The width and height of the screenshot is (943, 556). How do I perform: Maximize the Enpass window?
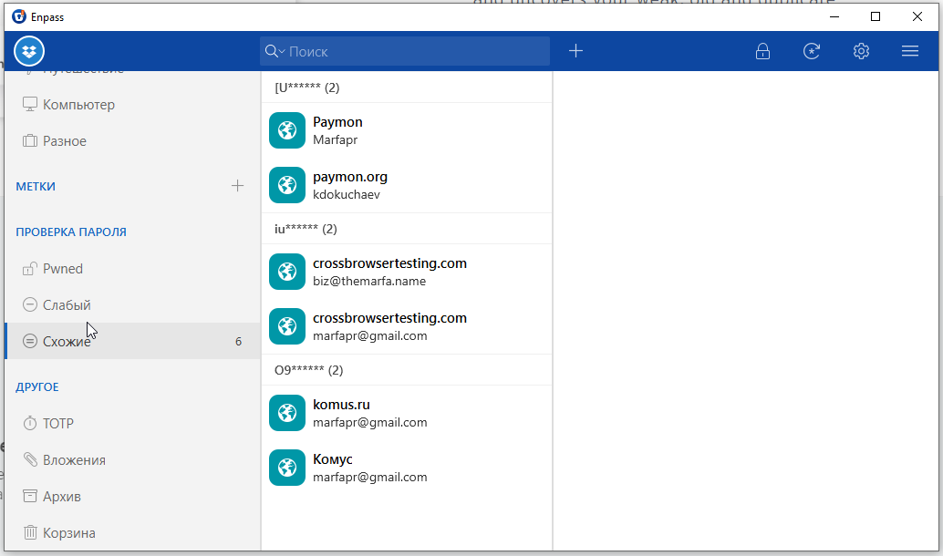[876, 16]
